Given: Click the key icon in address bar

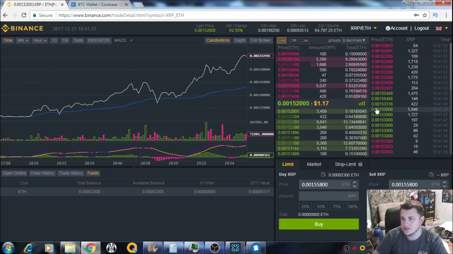Looking at the screenshot, I should point(416,15).
